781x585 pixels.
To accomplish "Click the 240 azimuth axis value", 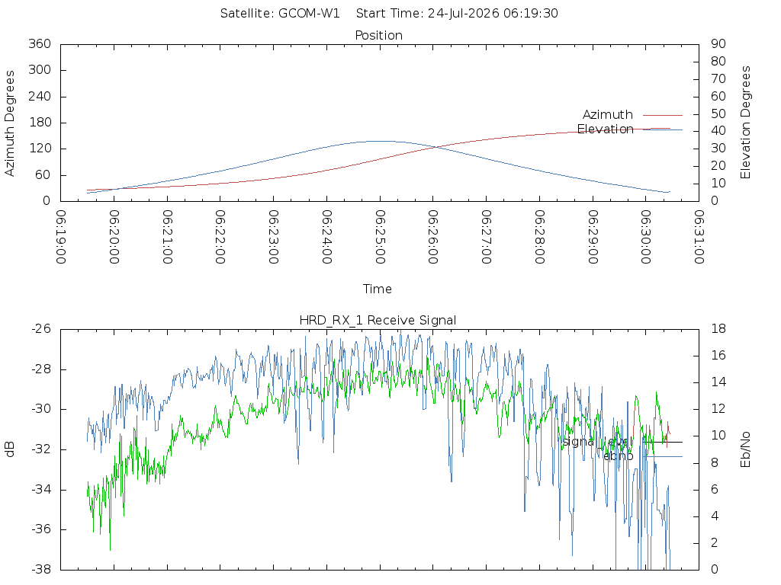I will pos(40,96).
